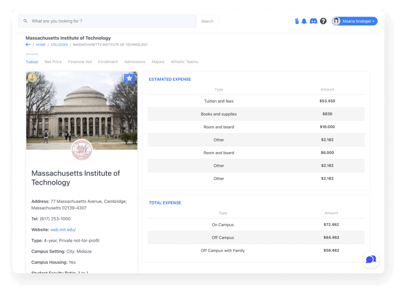Click the gold rank badge on photo

(x=33, y=78)
